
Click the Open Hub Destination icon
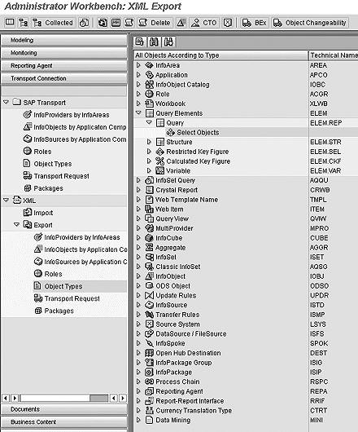tap(149, 353)
